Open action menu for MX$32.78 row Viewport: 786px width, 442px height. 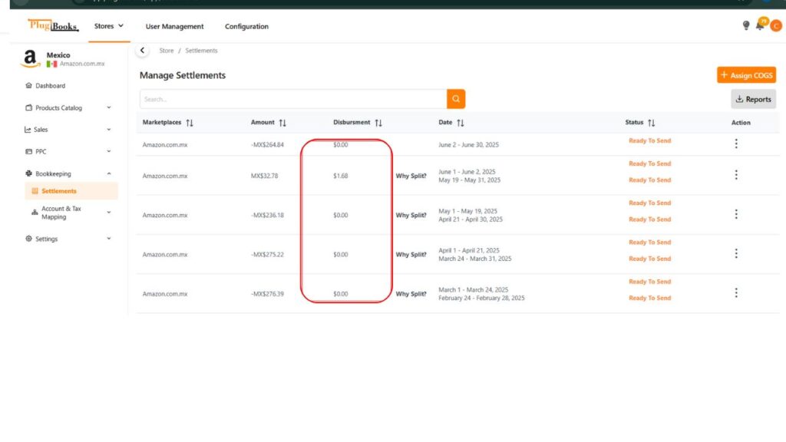point(736,175)
